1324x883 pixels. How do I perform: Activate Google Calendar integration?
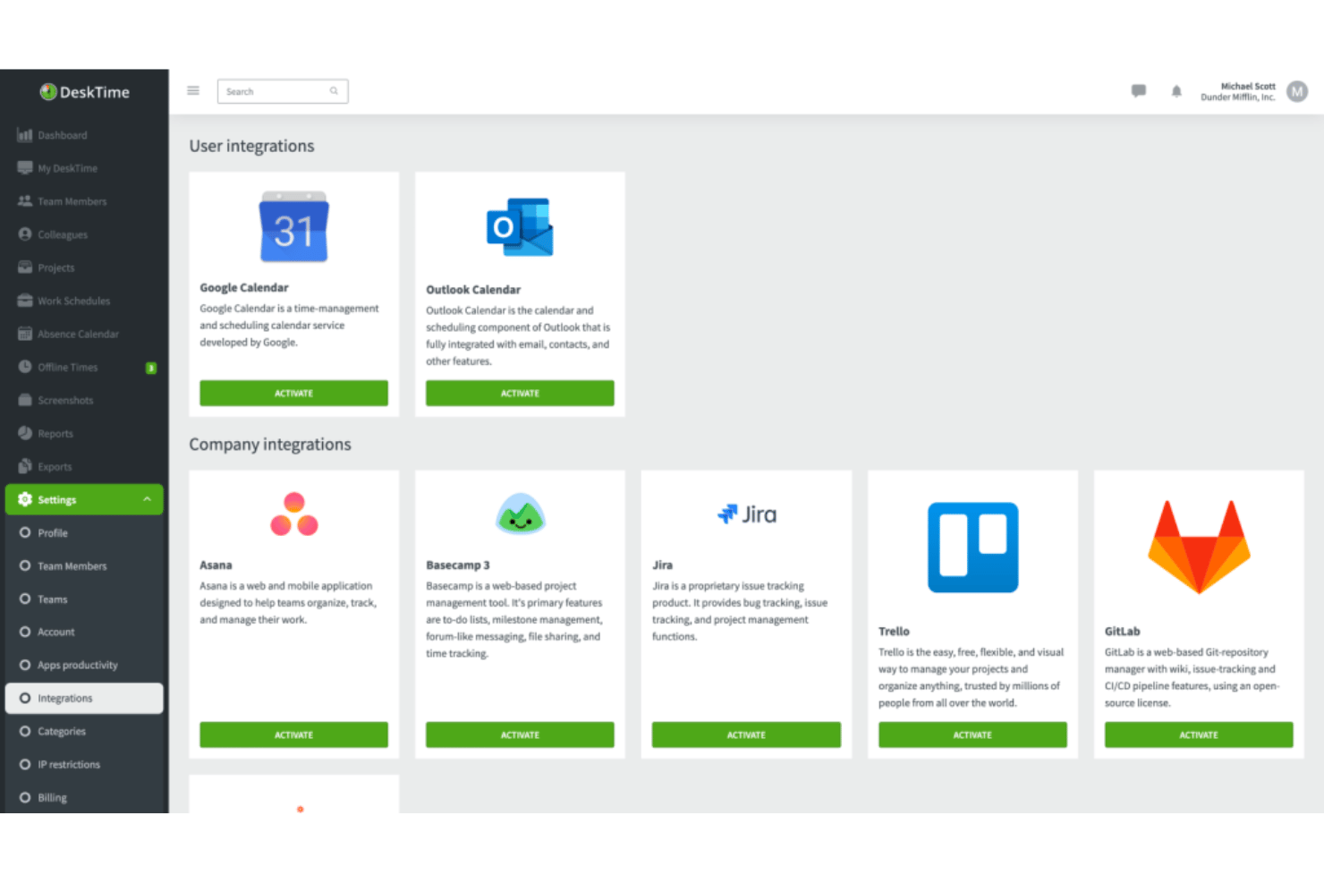293,393
